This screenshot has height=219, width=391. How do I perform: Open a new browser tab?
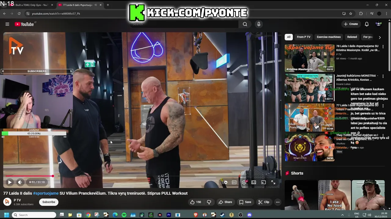point(108,5)
